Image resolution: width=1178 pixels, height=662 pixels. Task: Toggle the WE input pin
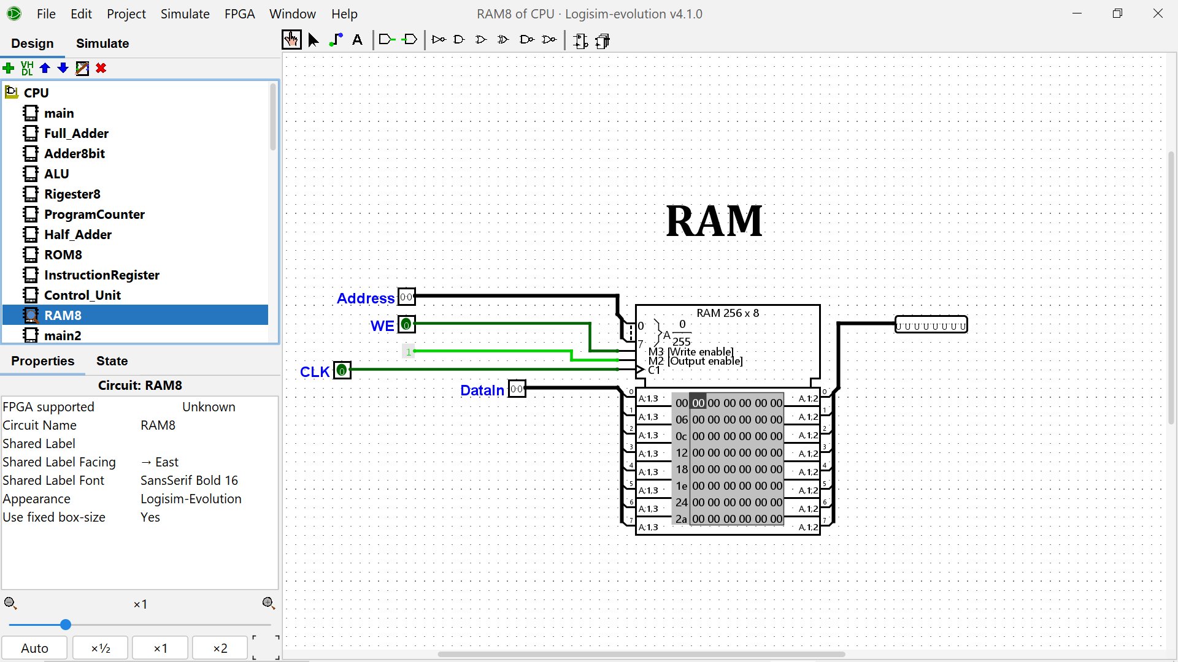point(407,324)
